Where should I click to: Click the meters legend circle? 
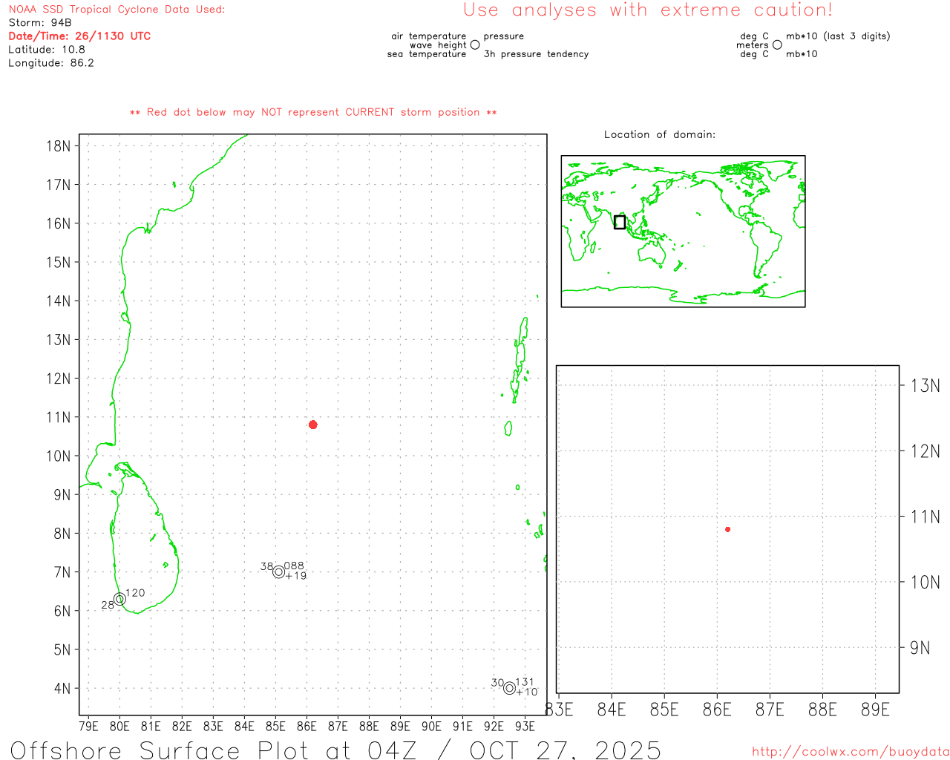[x=777, y=45]
